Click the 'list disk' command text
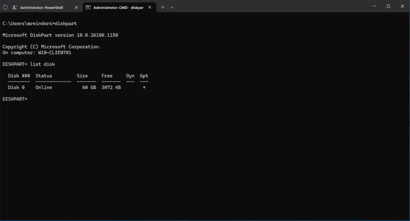 pos(42,64)
